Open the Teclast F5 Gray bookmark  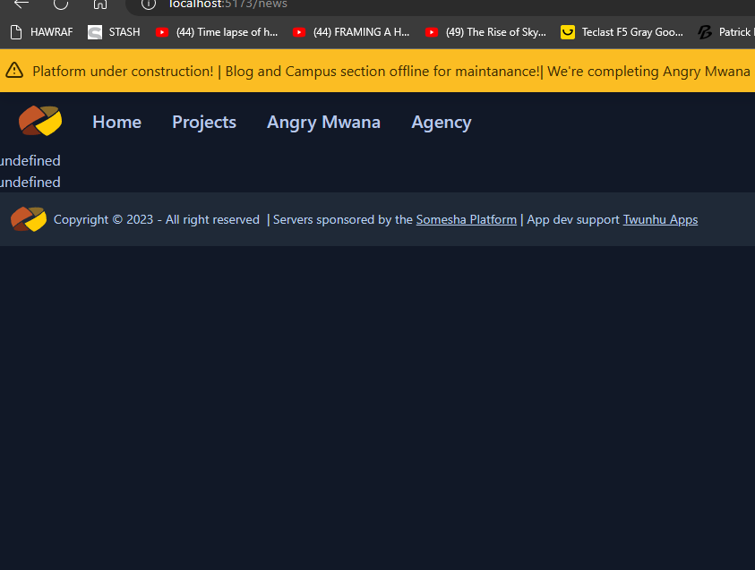click(x=622, y=32)
